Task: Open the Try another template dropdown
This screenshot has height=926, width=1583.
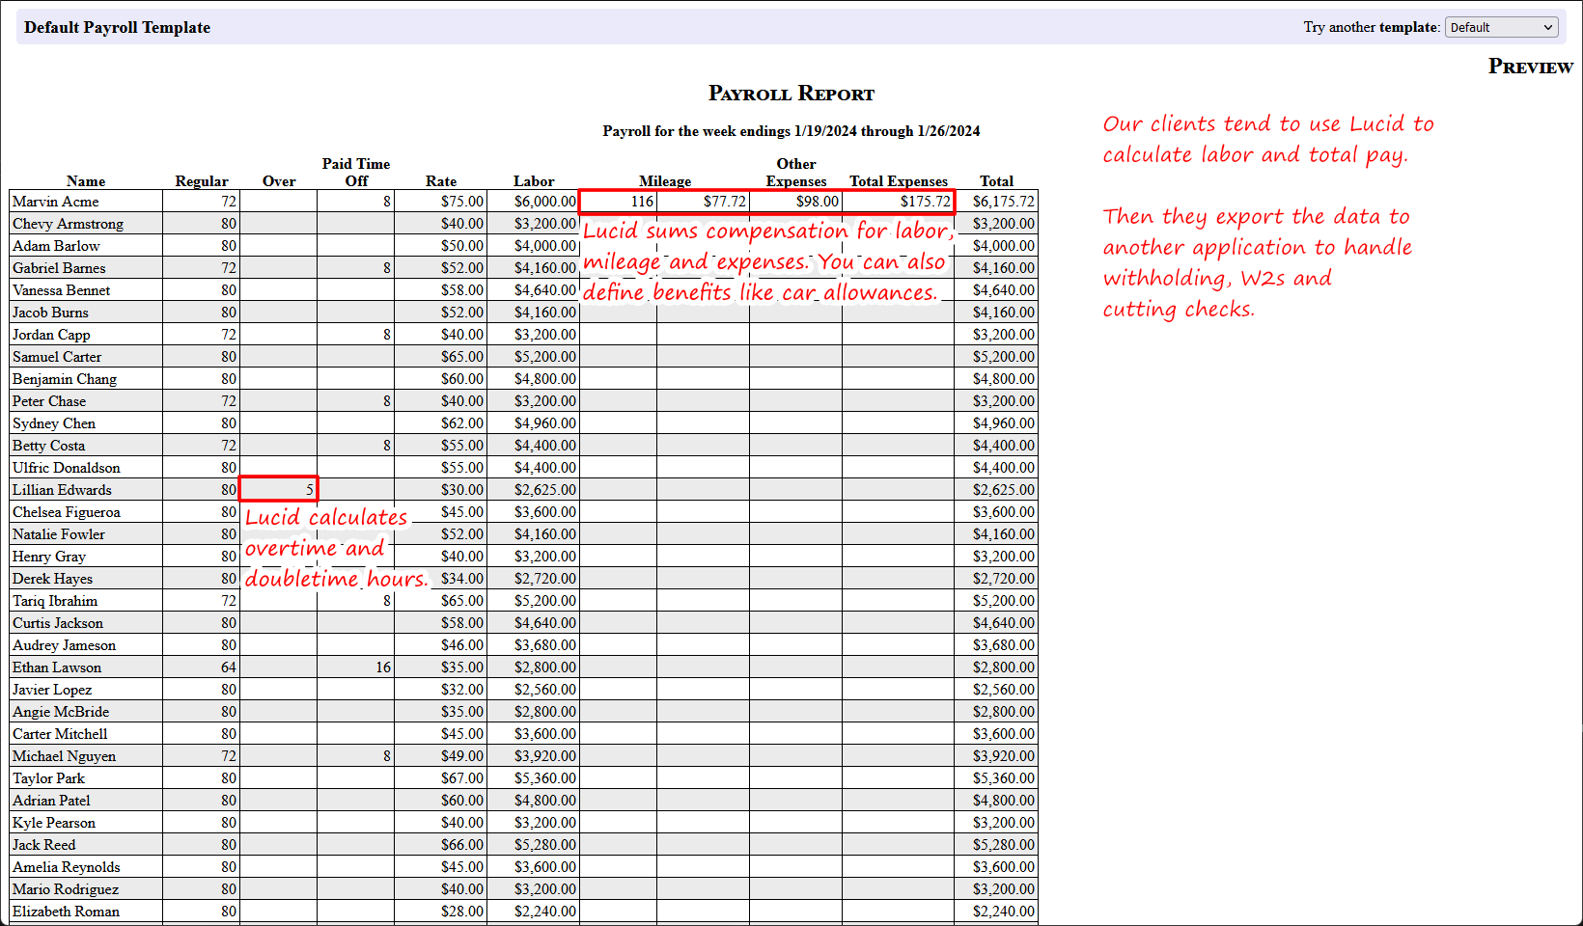Action: click(x=1502, y=27)
